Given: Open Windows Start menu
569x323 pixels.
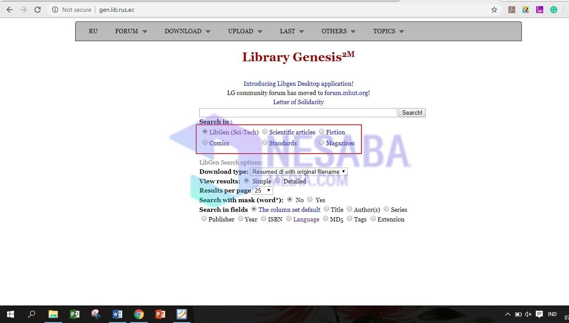Looking at the screenshot, I should [10, 314].
